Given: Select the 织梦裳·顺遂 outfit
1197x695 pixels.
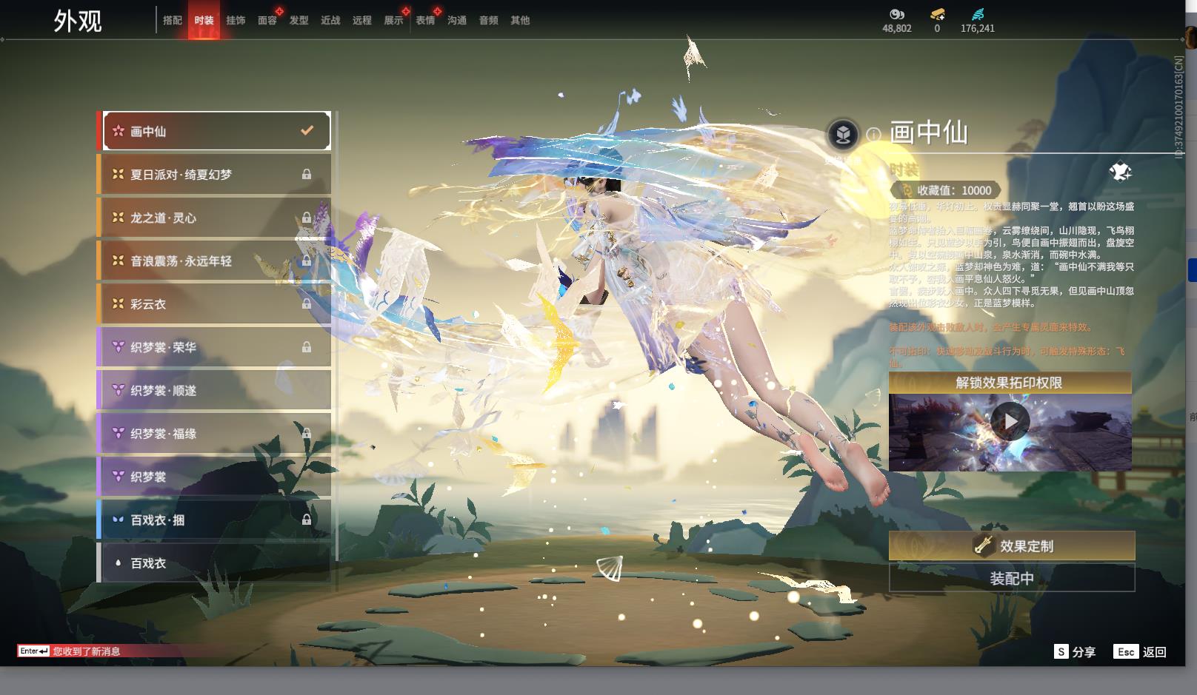Looking at the screenshot, I should (215, 390).
